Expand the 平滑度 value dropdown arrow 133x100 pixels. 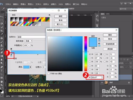coord(29,45)
